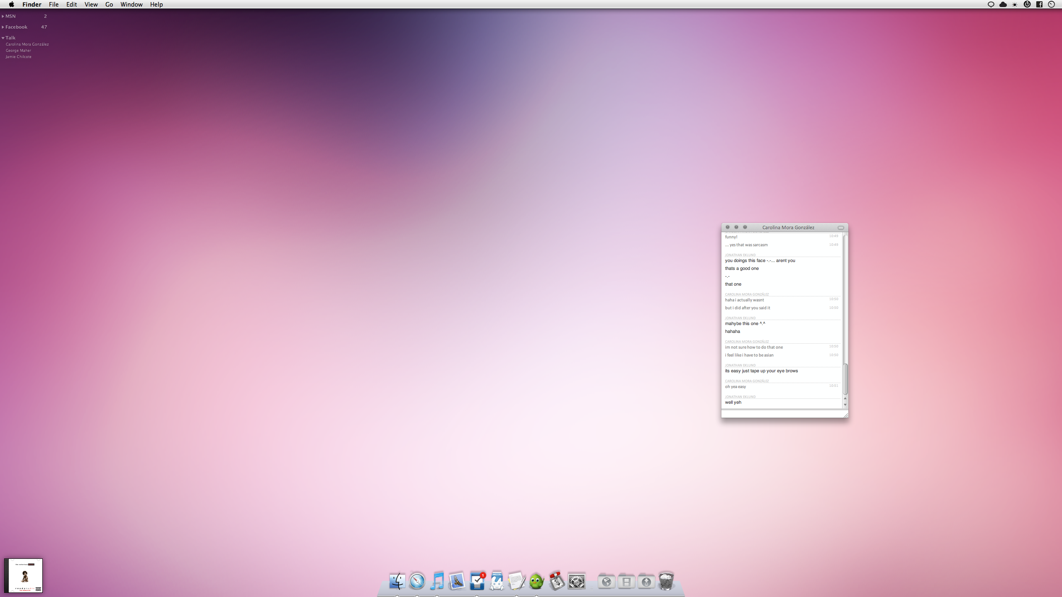Click message "well yeh"
This screenshot has width=1062, height=597.
tap(733, 402)
